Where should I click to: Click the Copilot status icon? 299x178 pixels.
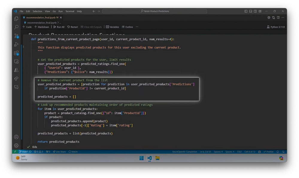coord(259,151)
